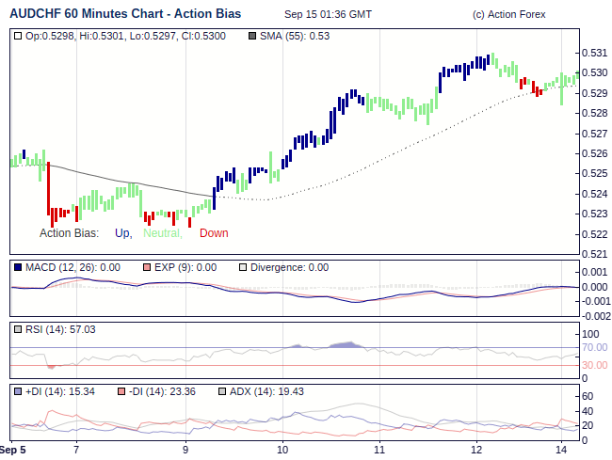This screenshot has height=460, width=612.
Task: Click the '(c) Action Forex' copyright text
Action: point(508,15)
